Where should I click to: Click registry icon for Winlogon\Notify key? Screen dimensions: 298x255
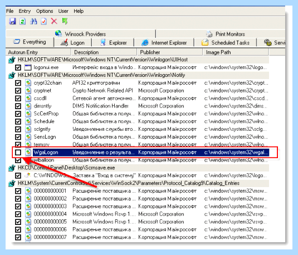point(12,75)
